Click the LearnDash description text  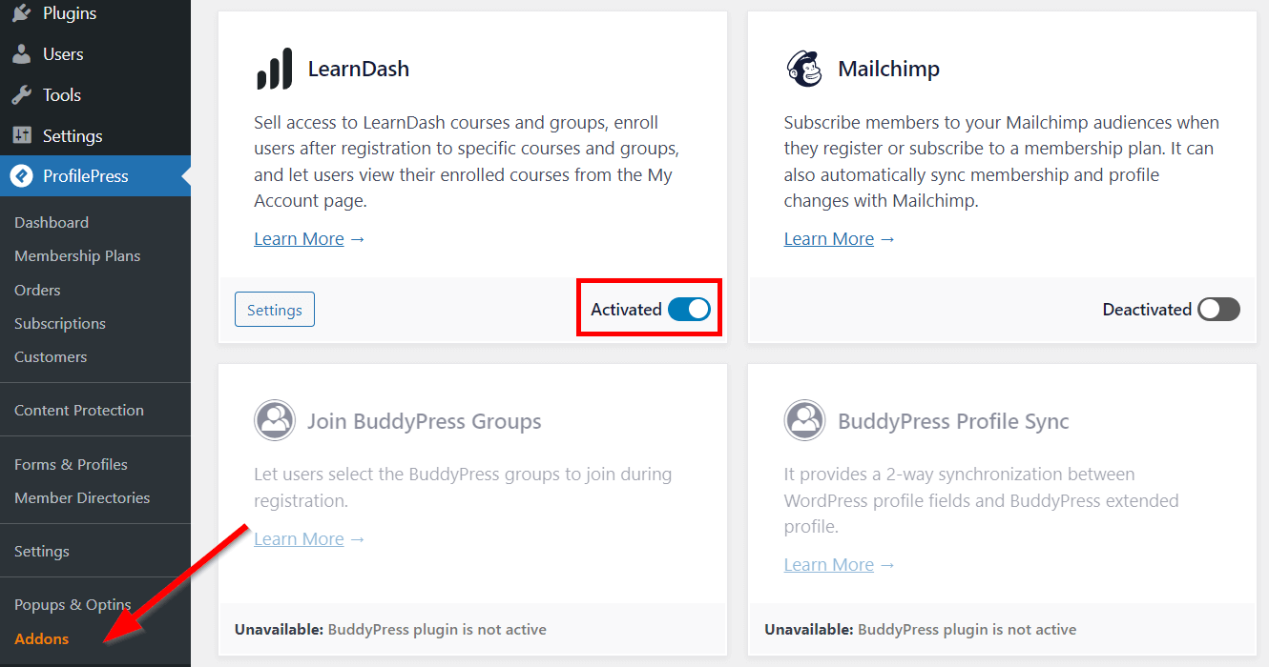pyautogui.click(x=467, y=161)
